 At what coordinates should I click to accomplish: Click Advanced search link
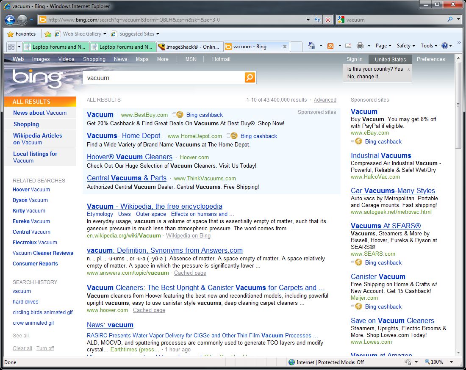[x=325, y=100]
